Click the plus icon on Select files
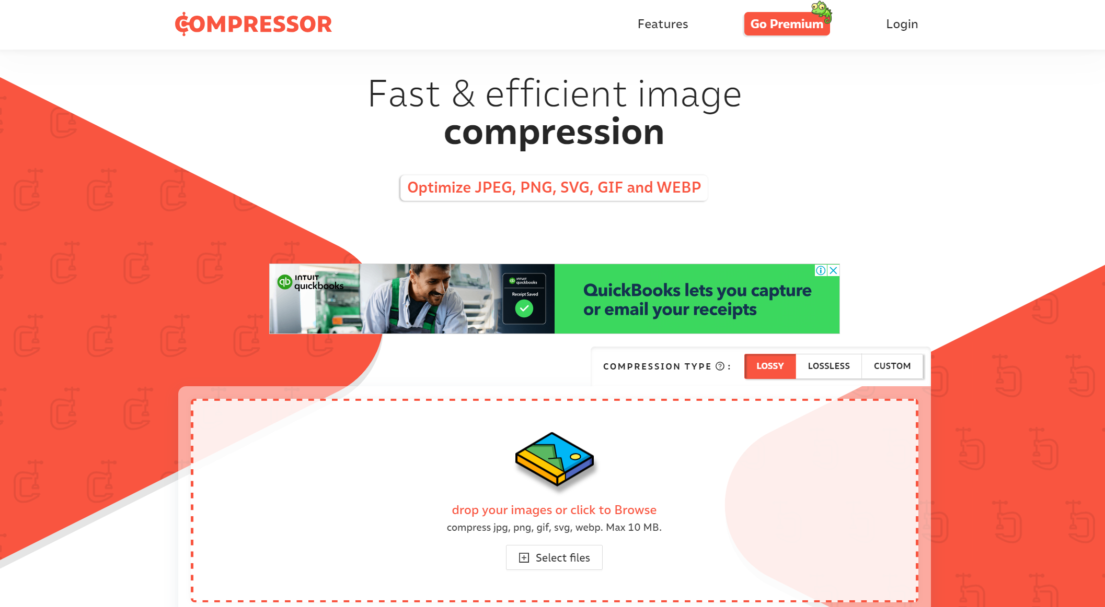 525,557
